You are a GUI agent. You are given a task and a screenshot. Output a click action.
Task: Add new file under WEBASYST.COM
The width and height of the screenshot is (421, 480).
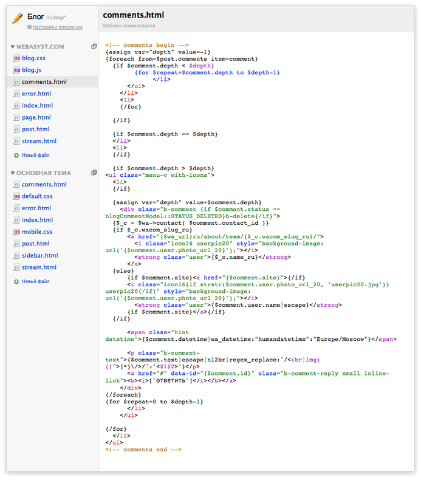coord(36,156)
